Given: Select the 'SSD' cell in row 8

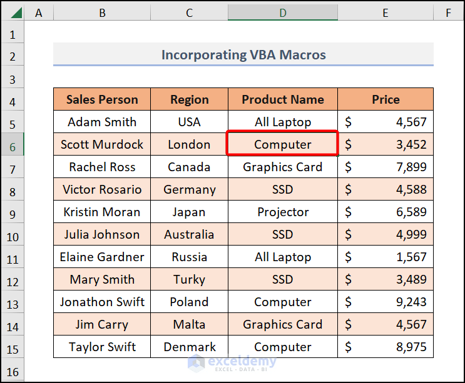Looking at the screenshot, I should click(x=283, y=189).
